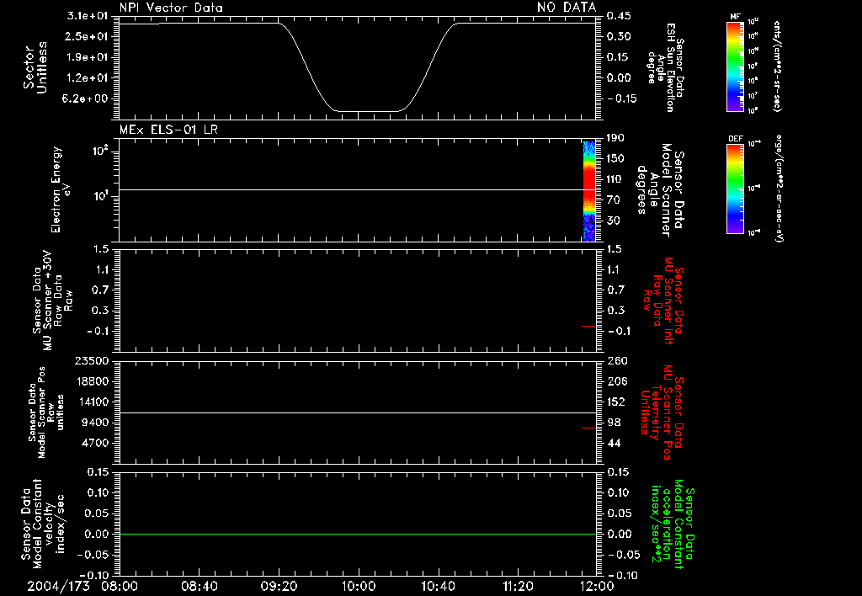Click the '152' telemetry tick value
The width and height of the screenshot is (862, 596).
coord(617,402)
